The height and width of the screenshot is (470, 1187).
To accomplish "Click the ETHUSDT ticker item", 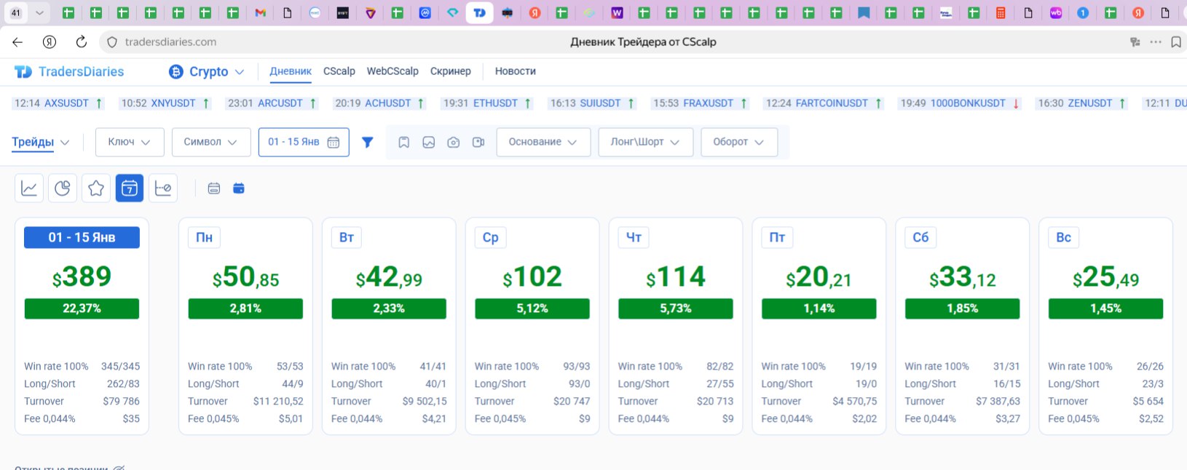I will tap(487, 103).
